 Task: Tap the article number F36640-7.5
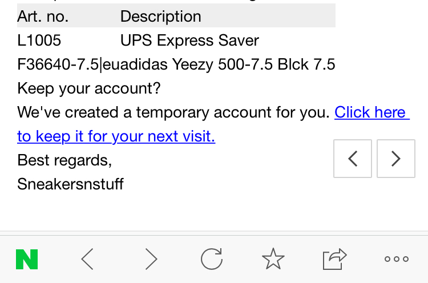point(58,64)
